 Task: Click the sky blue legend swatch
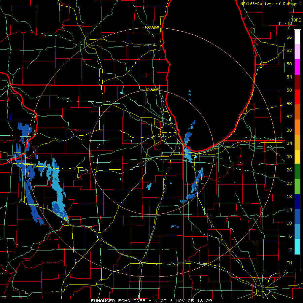point(297,232)
